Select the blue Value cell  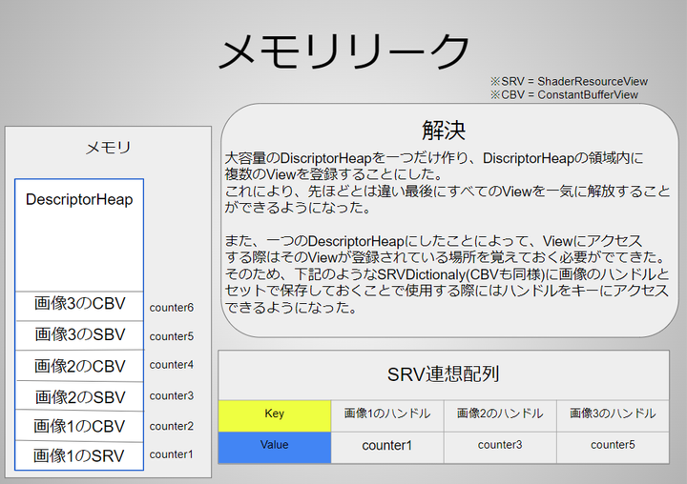point(275,447)
